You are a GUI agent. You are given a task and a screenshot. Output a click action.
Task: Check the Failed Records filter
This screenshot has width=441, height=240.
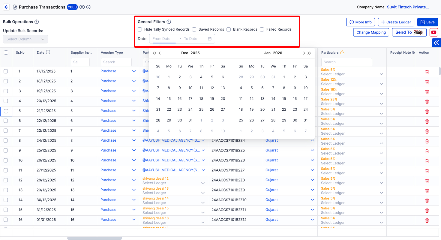pos(262,29)
